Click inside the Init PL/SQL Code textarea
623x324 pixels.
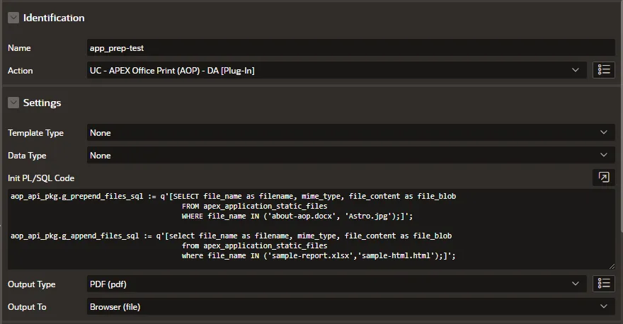(311, 229)
